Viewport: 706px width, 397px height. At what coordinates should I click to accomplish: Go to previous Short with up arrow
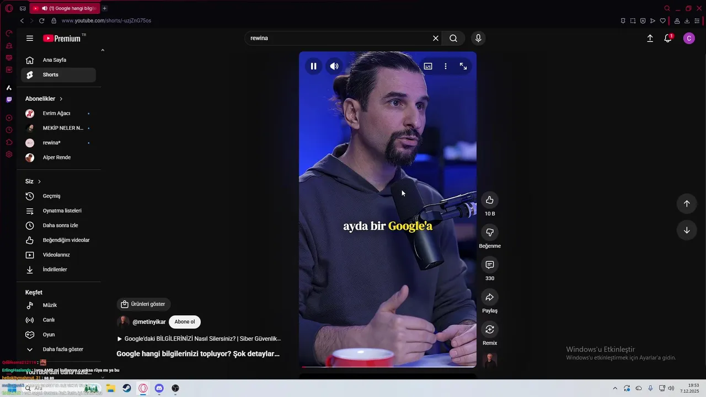[687, 203]
